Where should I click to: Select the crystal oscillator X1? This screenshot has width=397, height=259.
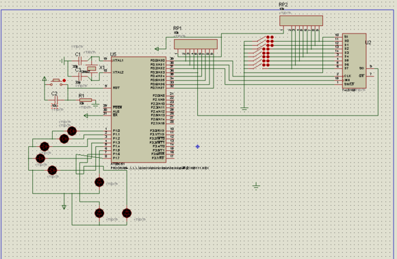(x=91, y=68)
